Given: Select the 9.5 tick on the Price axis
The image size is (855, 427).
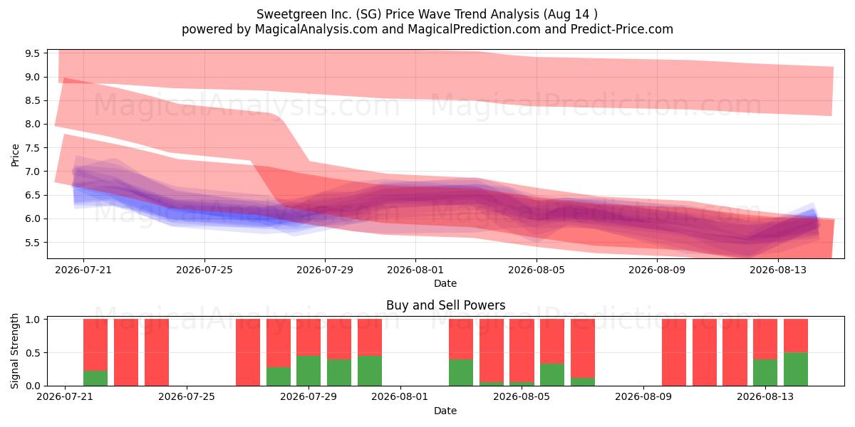Looking at the screenshot, I should point(33,53).
